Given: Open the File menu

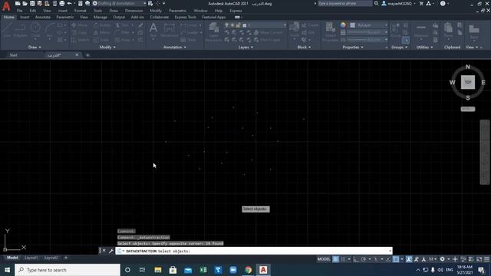Looking at the screenshot, I should click(x=19, y=11).
